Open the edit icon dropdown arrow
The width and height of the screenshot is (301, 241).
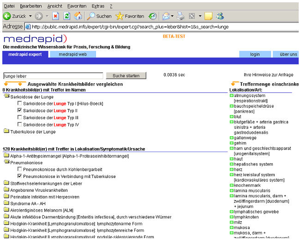click(200, 16)
